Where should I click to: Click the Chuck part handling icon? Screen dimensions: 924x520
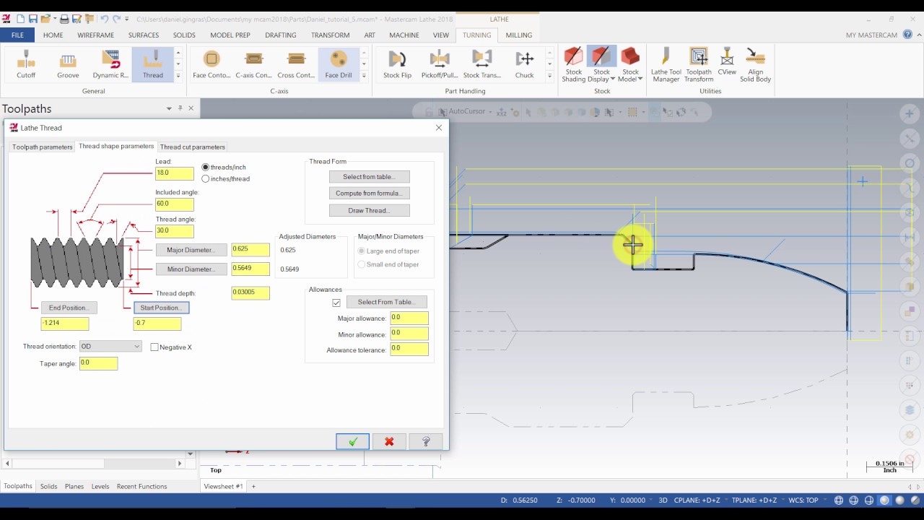tap(525, 64)
